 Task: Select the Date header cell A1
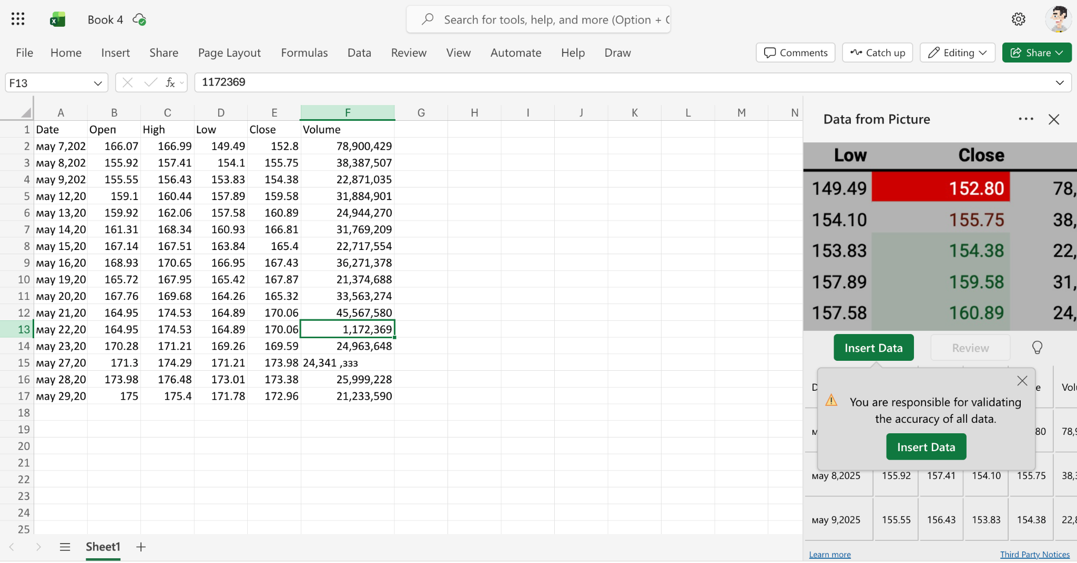(60, 129)
